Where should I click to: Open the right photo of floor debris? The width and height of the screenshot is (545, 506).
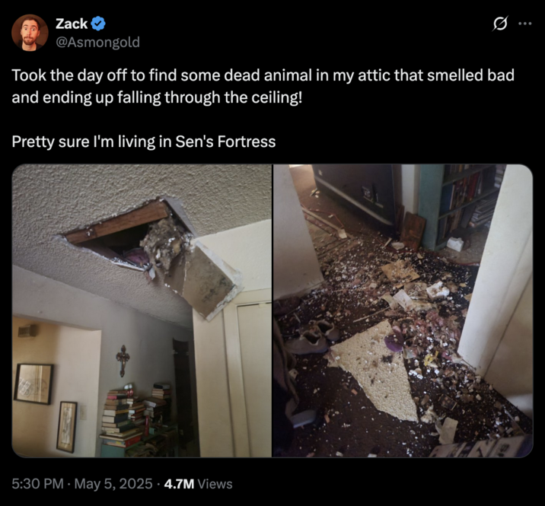pos(403,310)
